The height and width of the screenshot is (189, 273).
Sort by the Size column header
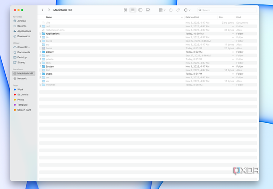coord(221,17)
